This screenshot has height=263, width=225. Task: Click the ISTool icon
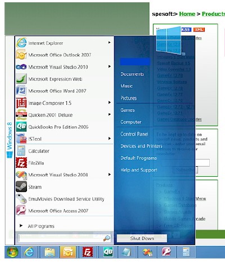[21, 139]
